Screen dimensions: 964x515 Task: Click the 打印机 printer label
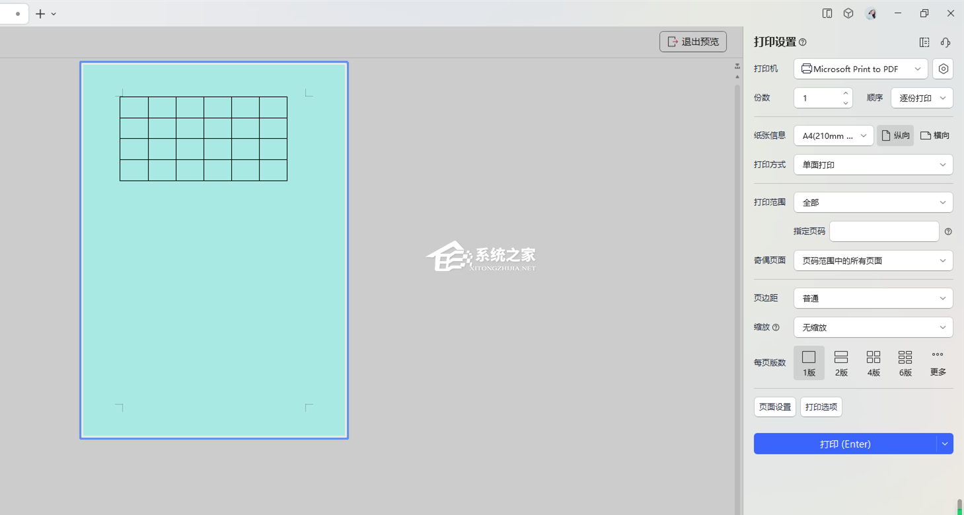(x=766, y=69)
